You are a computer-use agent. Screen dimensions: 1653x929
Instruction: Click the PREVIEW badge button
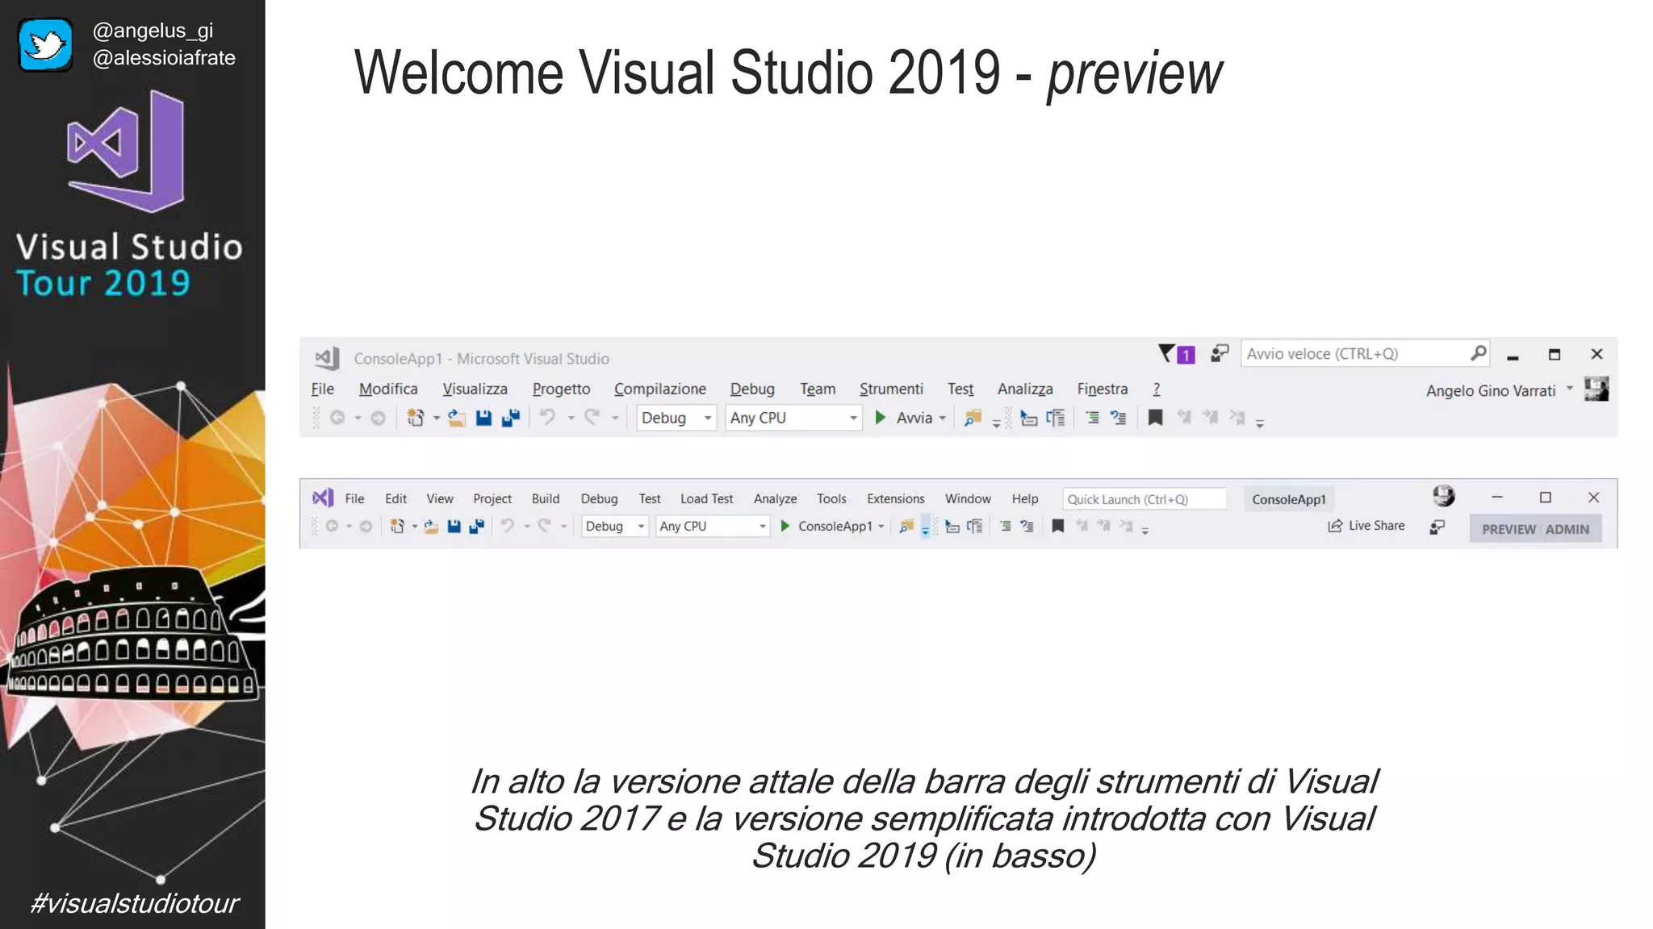point(1508,529)
